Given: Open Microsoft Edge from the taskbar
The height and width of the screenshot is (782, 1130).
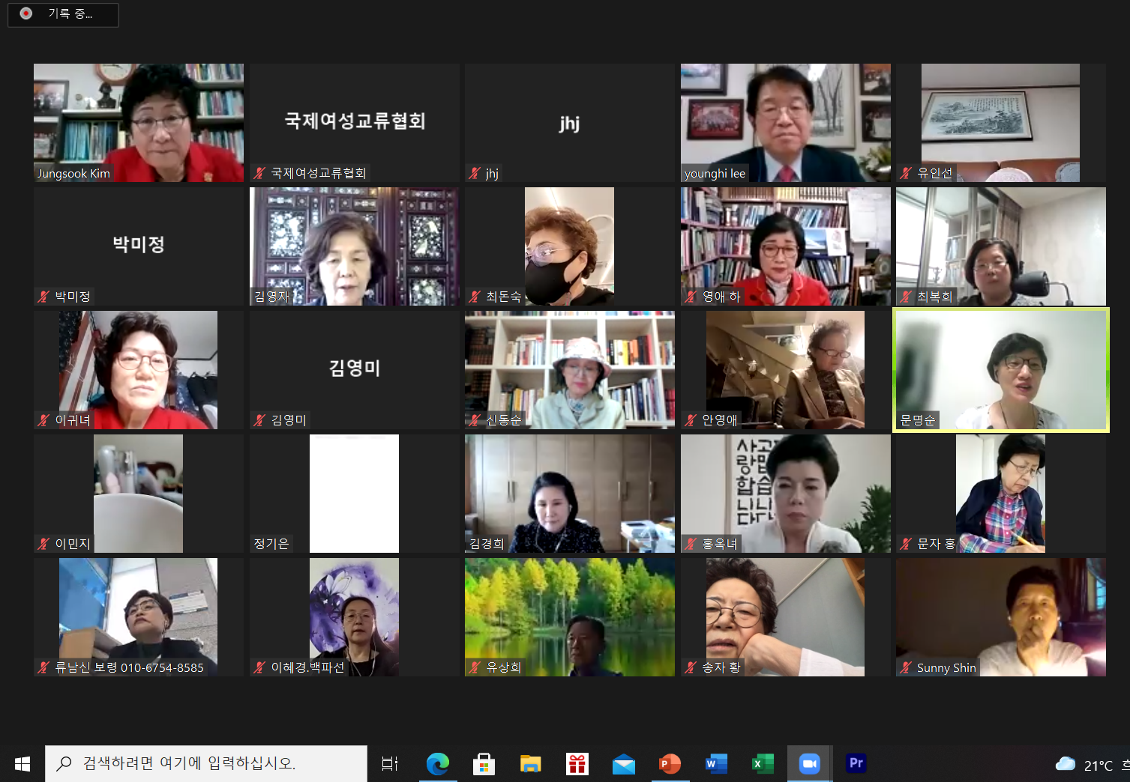Looking at the screenshot, I should 437,763.
